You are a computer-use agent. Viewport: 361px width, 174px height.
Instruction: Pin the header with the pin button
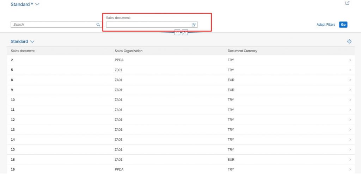(x=185, y=32)
